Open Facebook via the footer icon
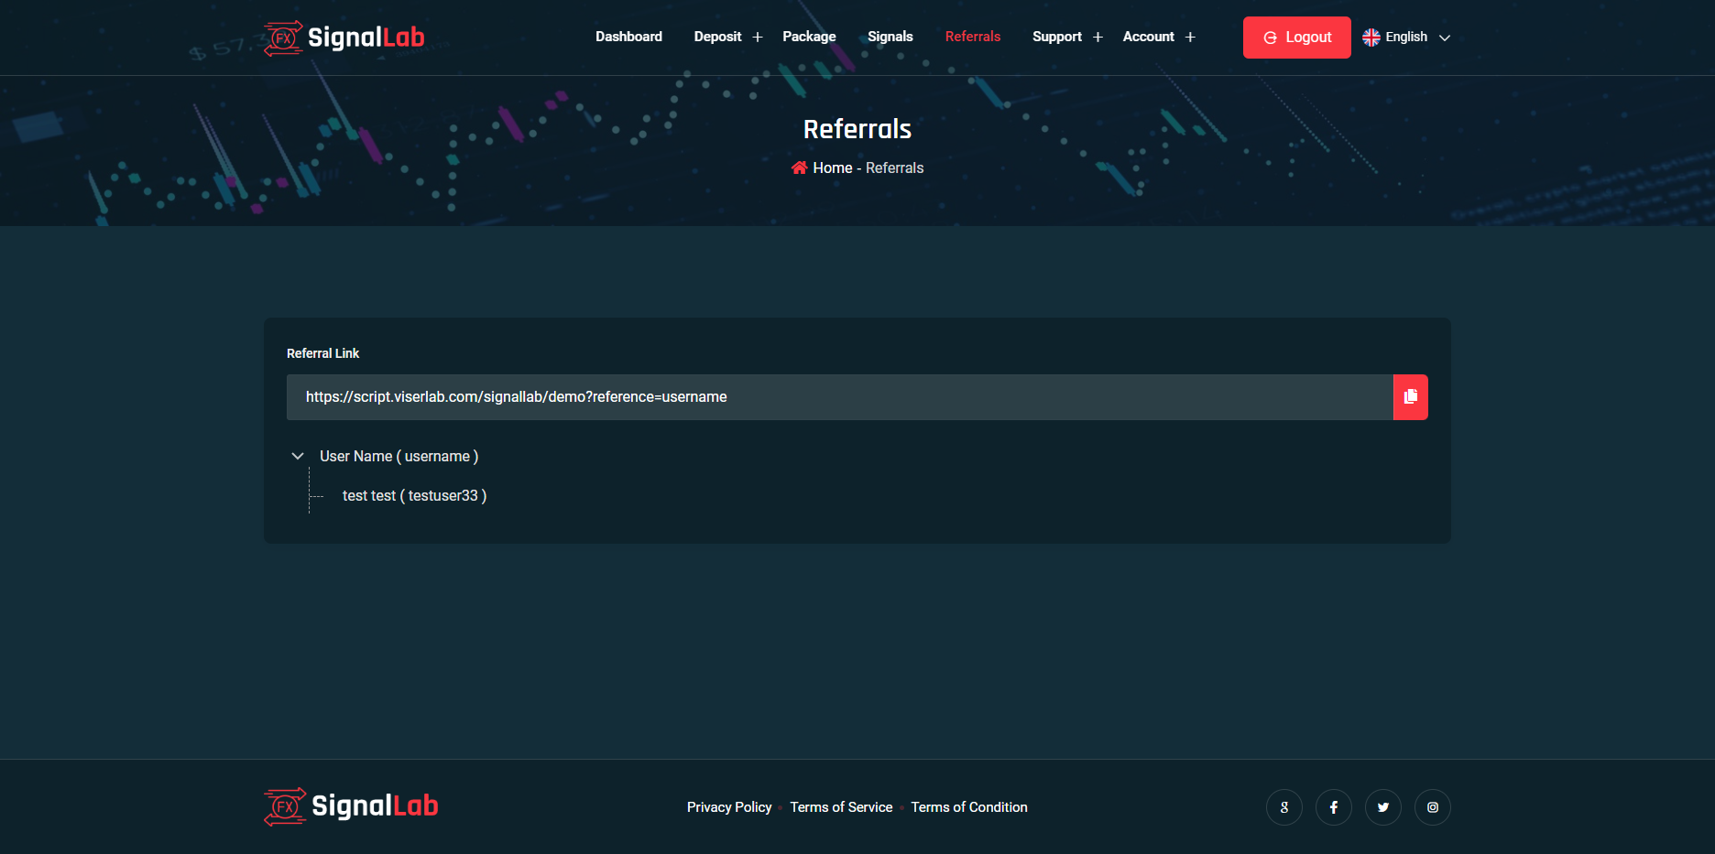The width and height of the screenshot is (1715, 854). 1333,806
